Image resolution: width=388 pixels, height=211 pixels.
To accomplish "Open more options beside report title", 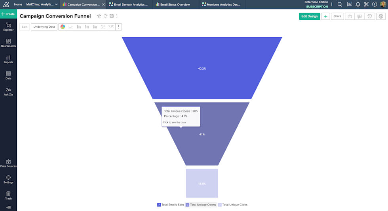I will click(x=117, y=16).
